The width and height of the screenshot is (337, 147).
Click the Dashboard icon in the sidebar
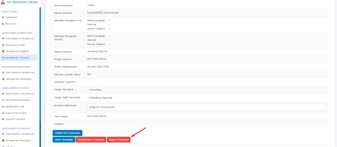pos(3,17)
